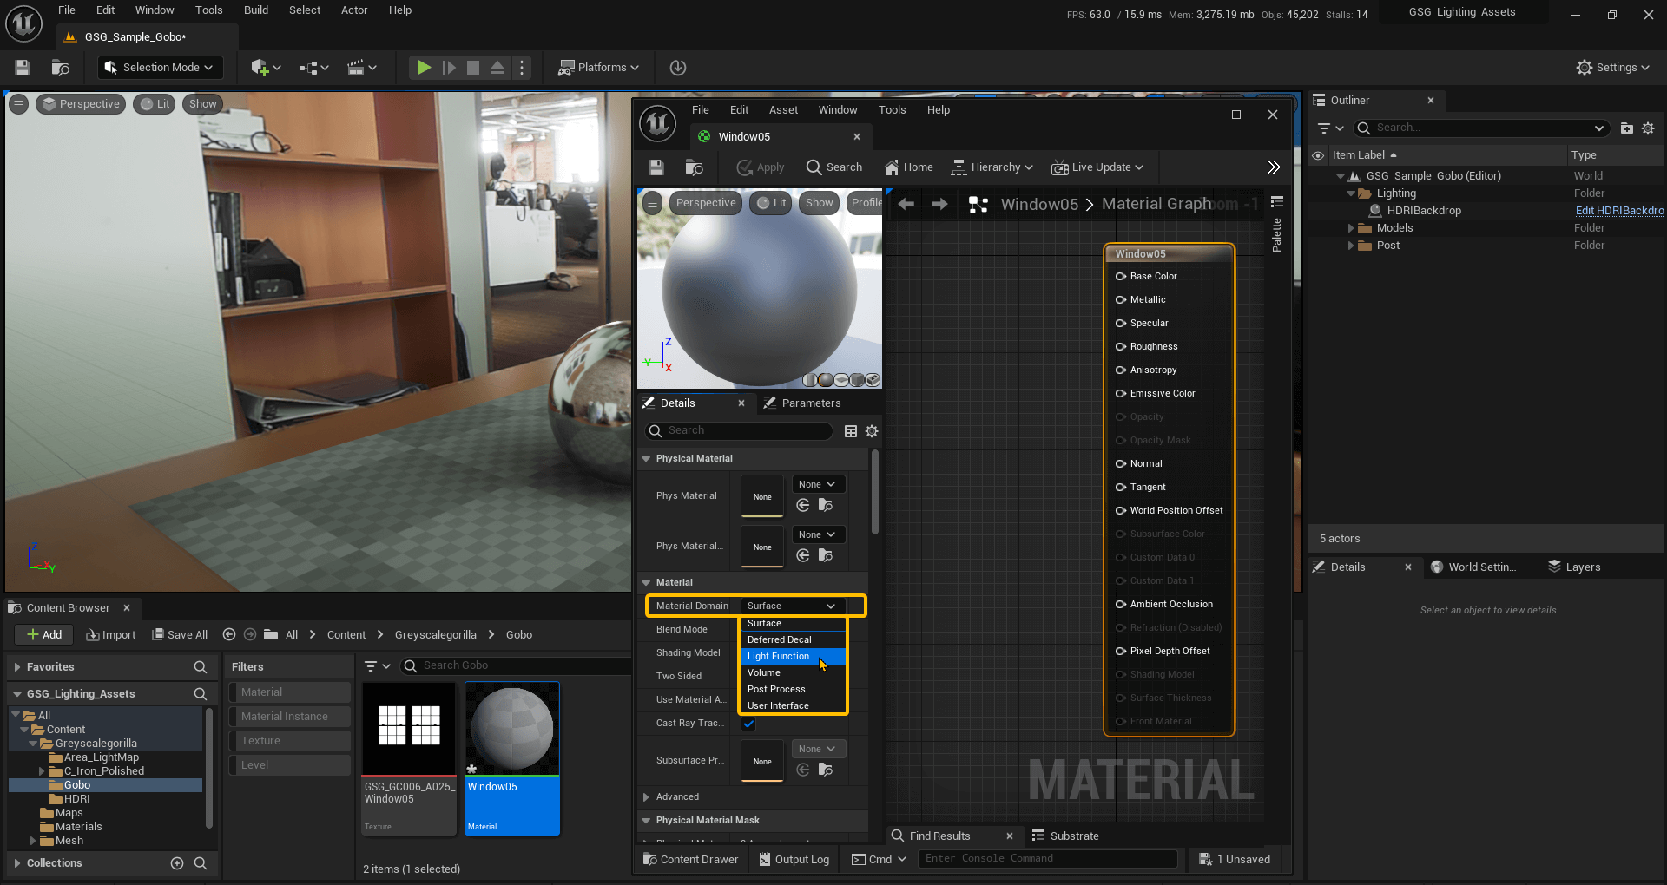This screenshot has height=885, width=1667.
Task: Select Deferred Decal from Material Domain list
Action: pos(792,640)
